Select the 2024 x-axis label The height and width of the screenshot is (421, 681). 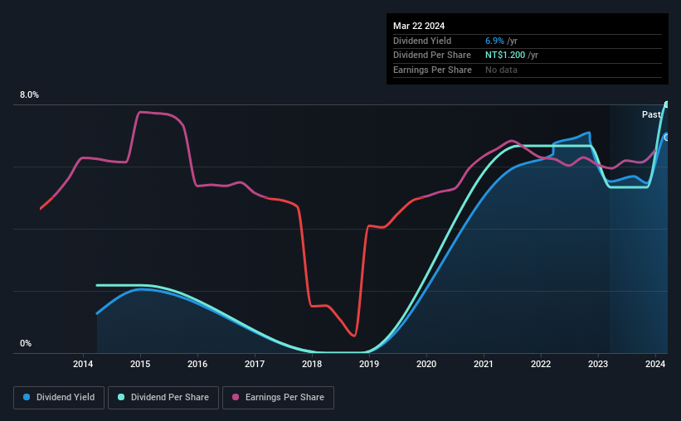pos(655,364)
